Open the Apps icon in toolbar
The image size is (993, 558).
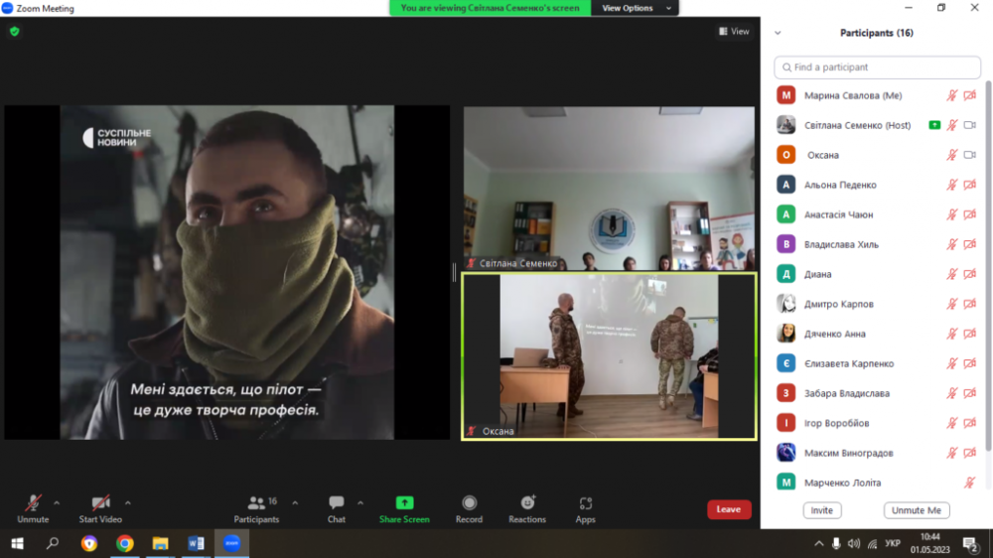[x=585, y=503]
